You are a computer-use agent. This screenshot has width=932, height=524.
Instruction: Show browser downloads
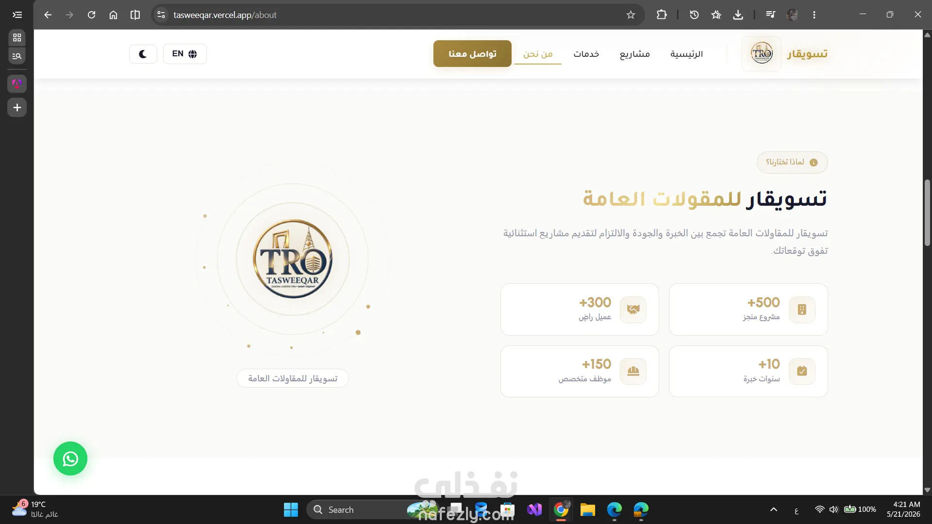point(738,15)
